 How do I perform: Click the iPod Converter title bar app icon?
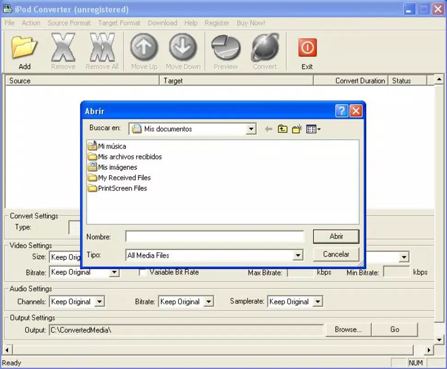[7, 9]
